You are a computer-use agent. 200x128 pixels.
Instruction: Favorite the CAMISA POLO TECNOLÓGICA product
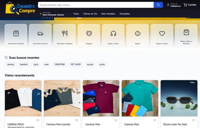(x=38, y=120)
